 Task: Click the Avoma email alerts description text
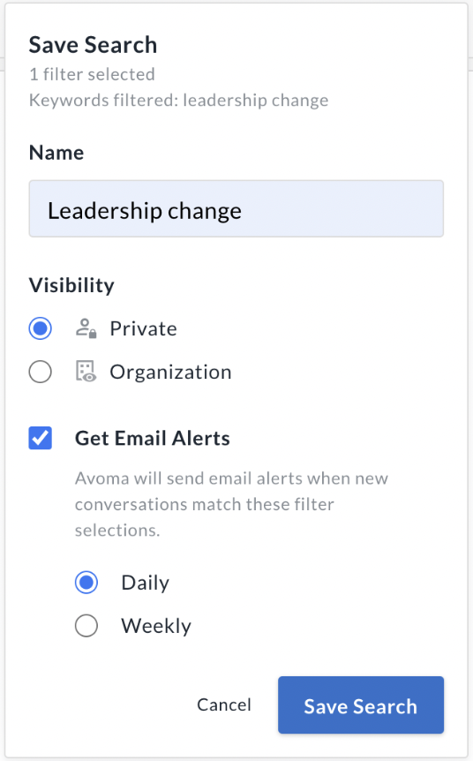click(231, 504)
